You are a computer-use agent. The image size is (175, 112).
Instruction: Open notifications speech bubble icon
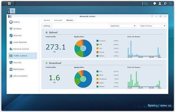point(155,3)
